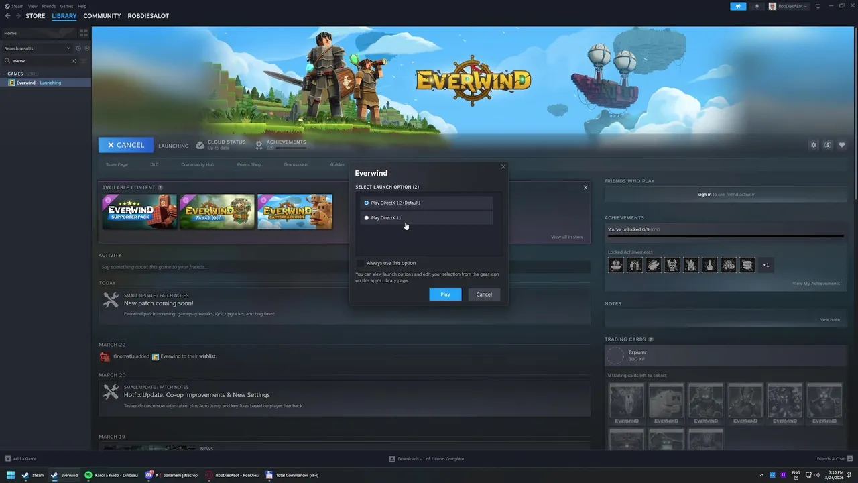Click the ready-to-play filter icon in sidebar
858x483 pixels.
pos(86,48)
